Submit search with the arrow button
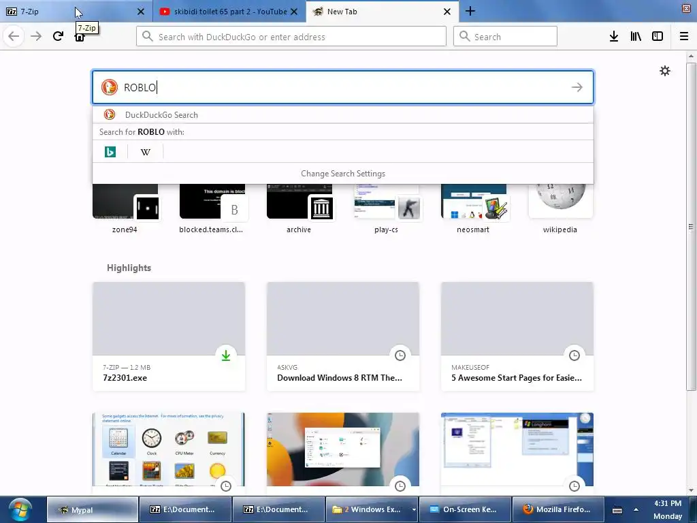 577,87
